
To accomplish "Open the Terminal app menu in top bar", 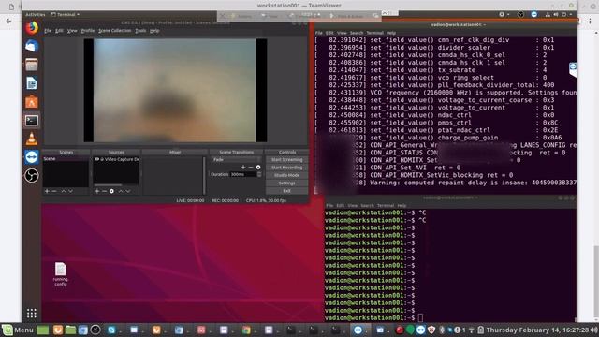I will click(66, 15).
